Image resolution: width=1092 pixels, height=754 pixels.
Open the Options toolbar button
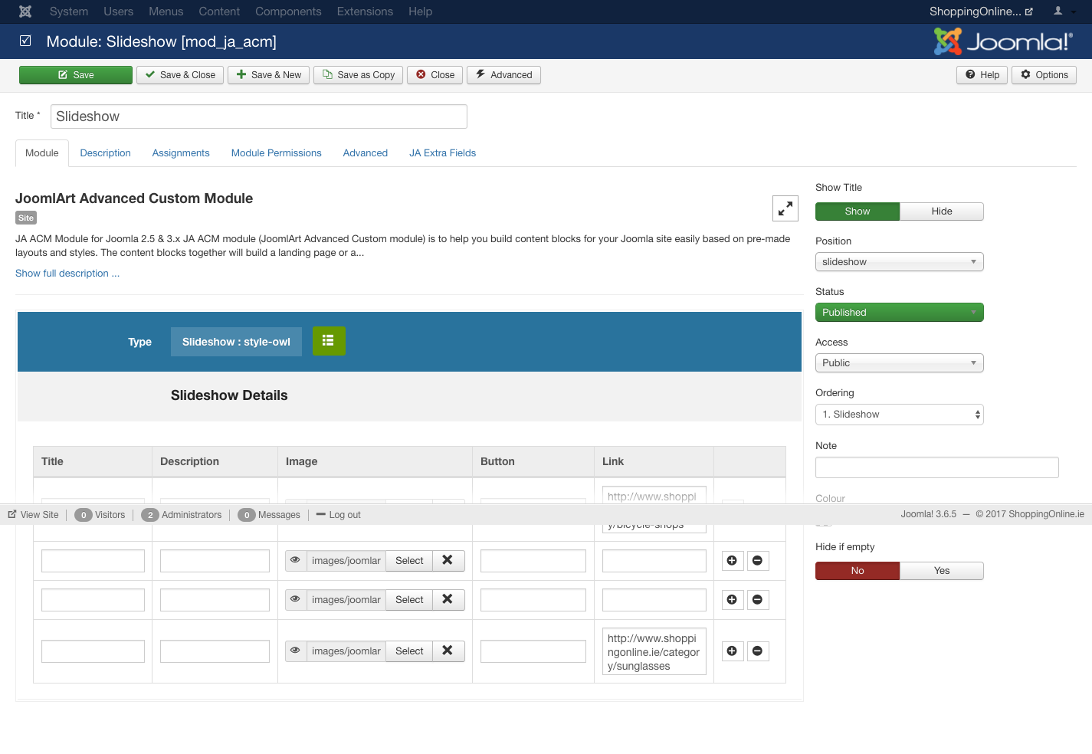[1044, 75]
